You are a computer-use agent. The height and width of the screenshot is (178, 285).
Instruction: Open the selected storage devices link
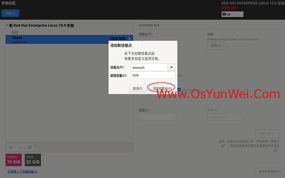pos(23,171)
